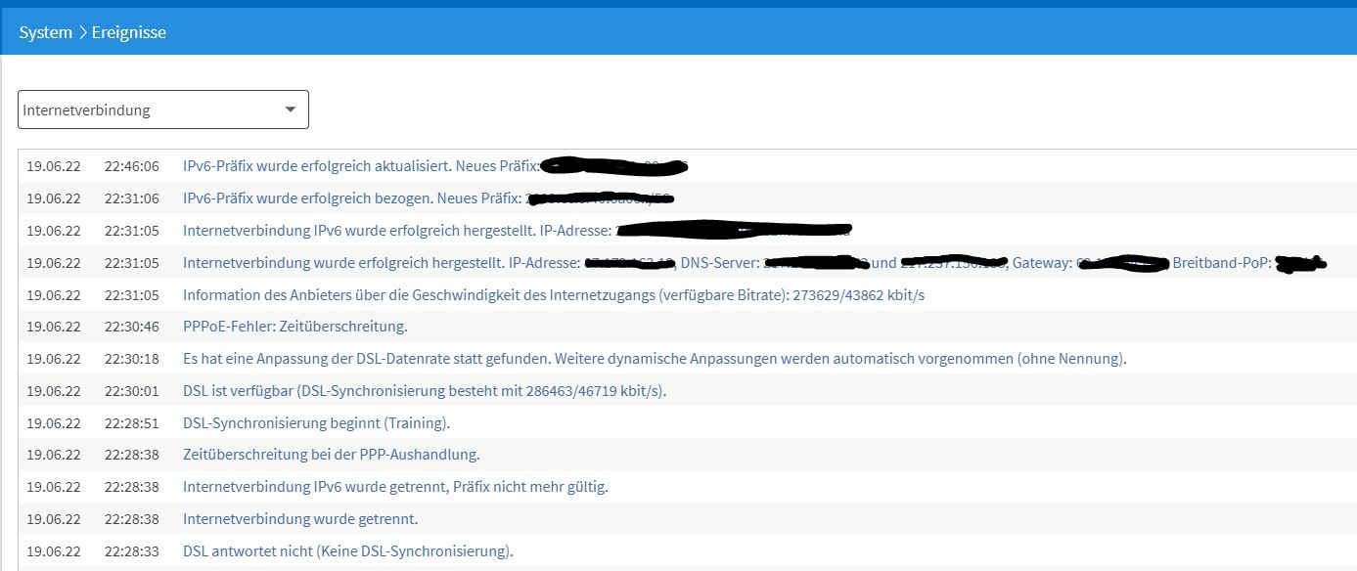Click "Internetverbindung IPv6 wurde getrennt" entry
The width and height of the screenshot is (1357, 571).
click(394, 487)
